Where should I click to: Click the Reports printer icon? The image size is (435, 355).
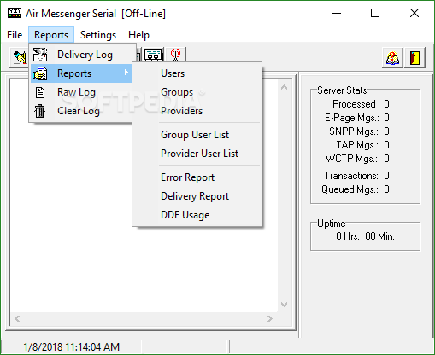point(40,73)
